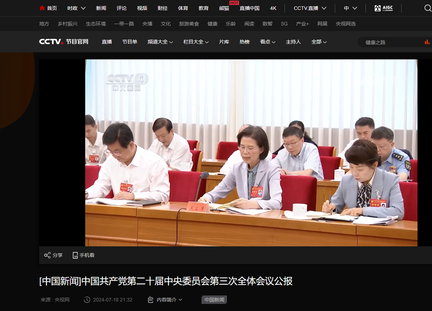Open the 乐龄 sub-nav link
The image size is (432, 311).
pos(231,24)
